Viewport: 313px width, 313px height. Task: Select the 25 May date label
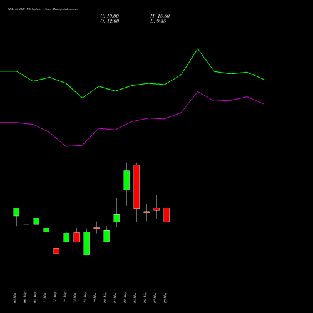(135, 297)
